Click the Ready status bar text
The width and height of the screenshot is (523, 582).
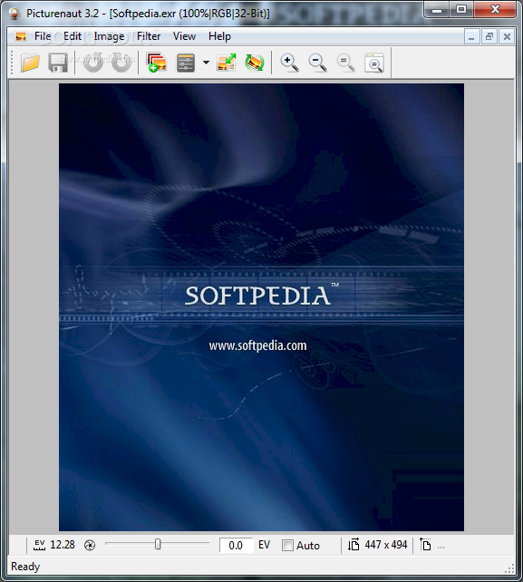(x=25, y=567)
